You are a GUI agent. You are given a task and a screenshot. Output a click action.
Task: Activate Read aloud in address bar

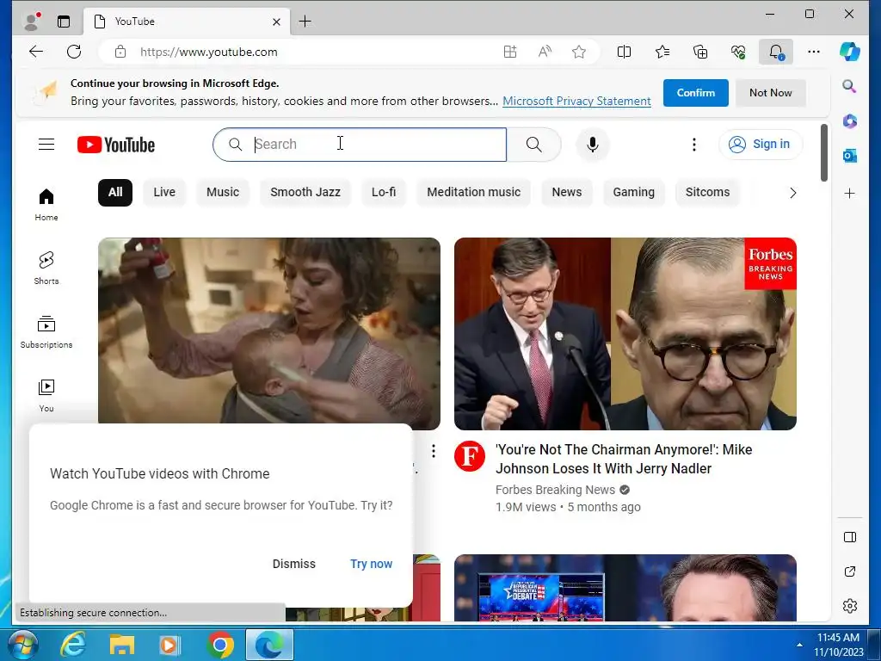[x=545, y=52]
